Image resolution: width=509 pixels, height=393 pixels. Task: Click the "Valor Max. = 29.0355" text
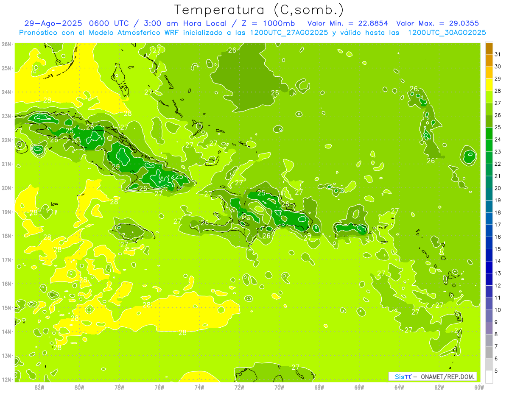(x=438, y=23)
